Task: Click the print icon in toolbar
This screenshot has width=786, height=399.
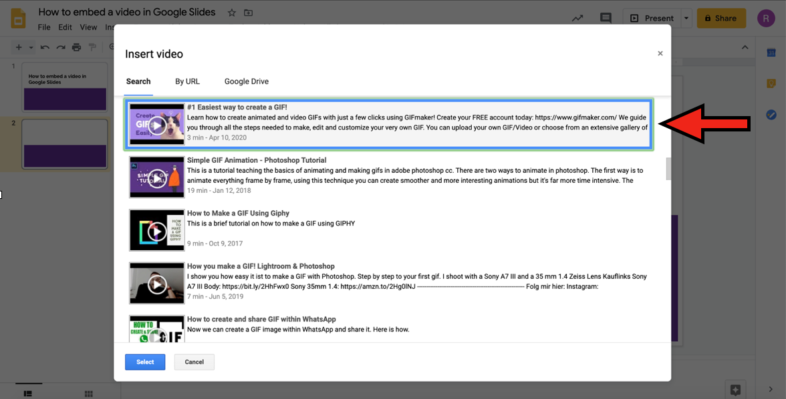Action: tap(76, 47)
